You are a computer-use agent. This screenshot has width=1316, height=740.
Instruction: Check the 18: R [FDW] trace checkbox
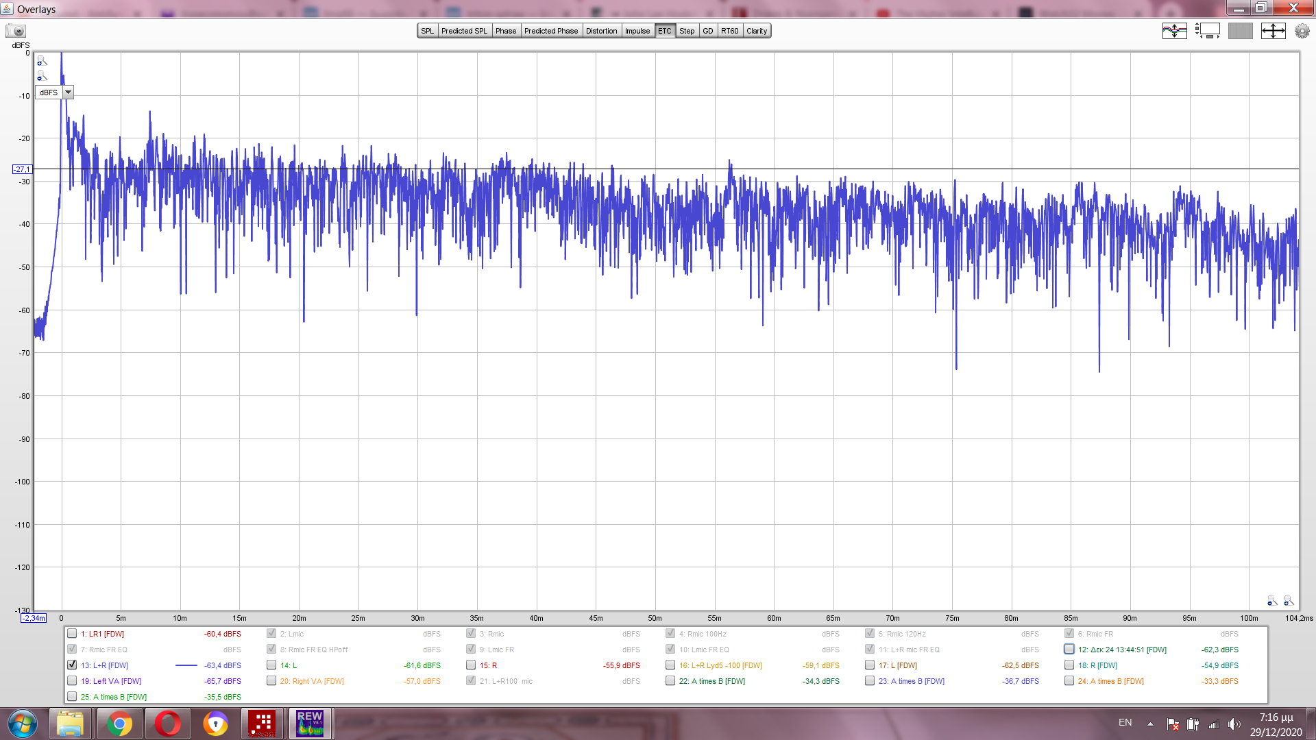[1069, 665]
